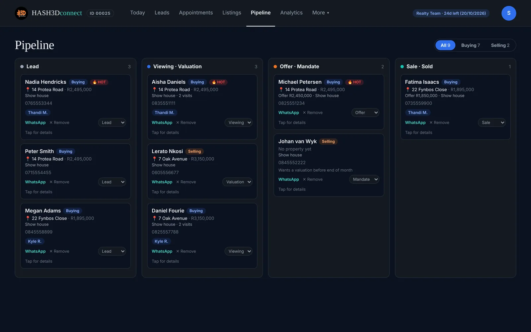Open the user avatar 'S' menu
Image resolution: width=531 pixels, height=332 pixels.
[508, 13]
